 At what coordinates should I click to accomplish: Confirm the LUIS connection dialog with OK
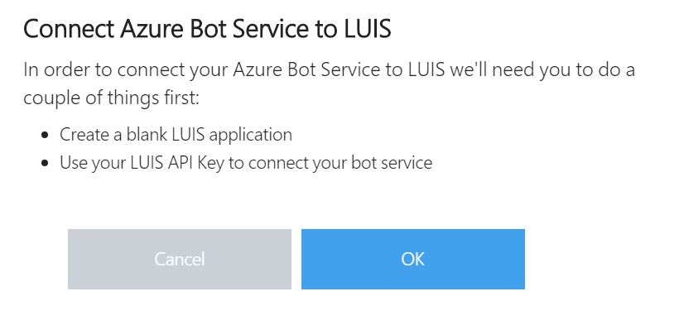pos(412,259)
